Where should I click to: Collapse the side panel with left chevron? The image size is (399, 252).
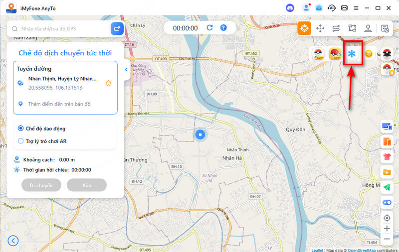point(126,70)
